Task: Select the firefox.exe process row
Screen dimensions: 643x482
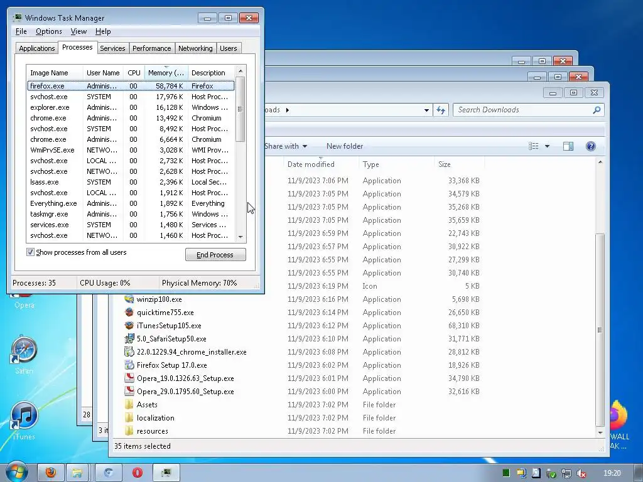Action: [131, 86]
